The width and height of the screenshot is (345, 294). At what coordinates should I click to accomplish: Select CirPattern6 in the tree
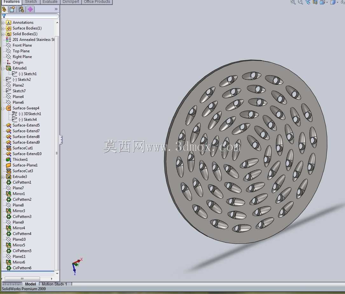click(22, 268)
